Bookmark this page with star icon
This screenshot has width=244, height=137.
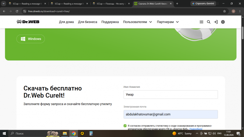click(x=224, y=11)
